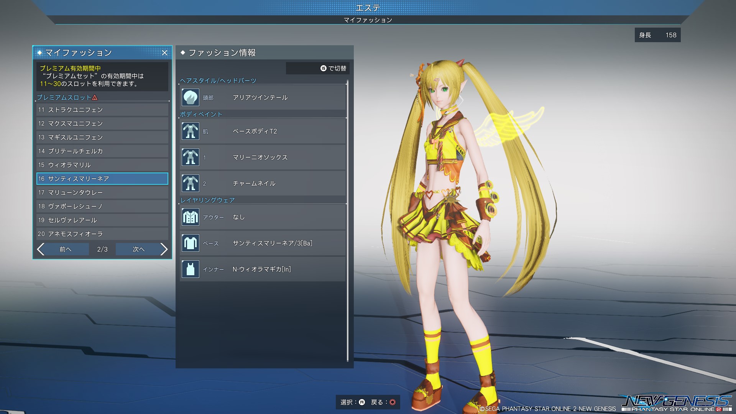The image size is (736, 414).
Task: Select slot 14 プリテールチェルカ
Action: (x=102, y=151)
